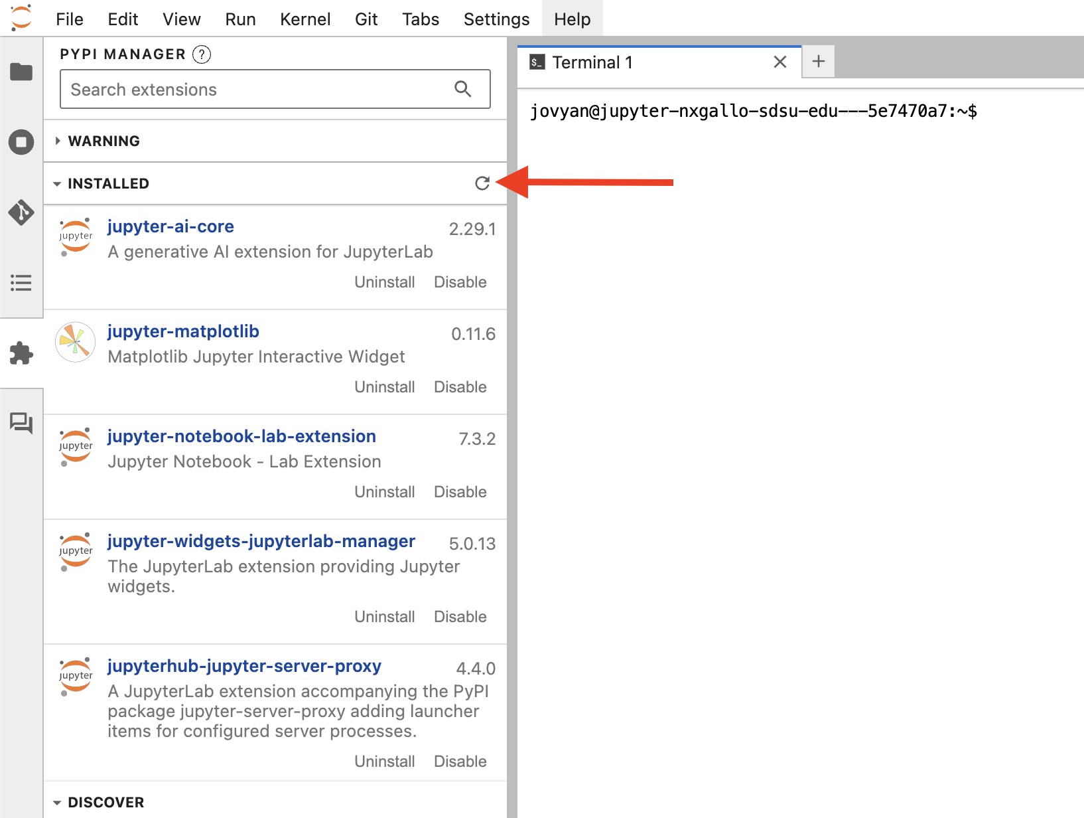This screenshot has width=1084, height=818.
Task: Select the extension manager puzzle icon
Action: (21, 353)
